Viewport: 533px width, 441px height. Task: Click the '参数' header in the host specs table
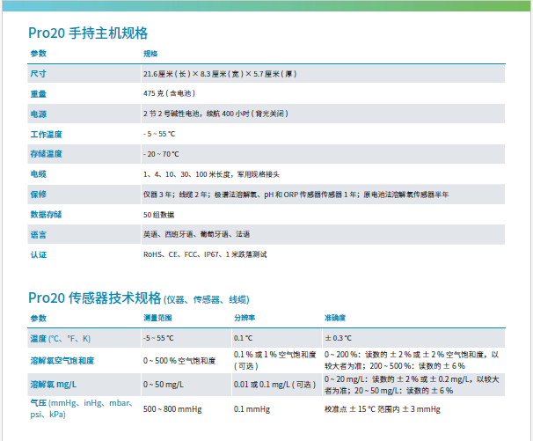pyautogui.click(x=38, y=54)
